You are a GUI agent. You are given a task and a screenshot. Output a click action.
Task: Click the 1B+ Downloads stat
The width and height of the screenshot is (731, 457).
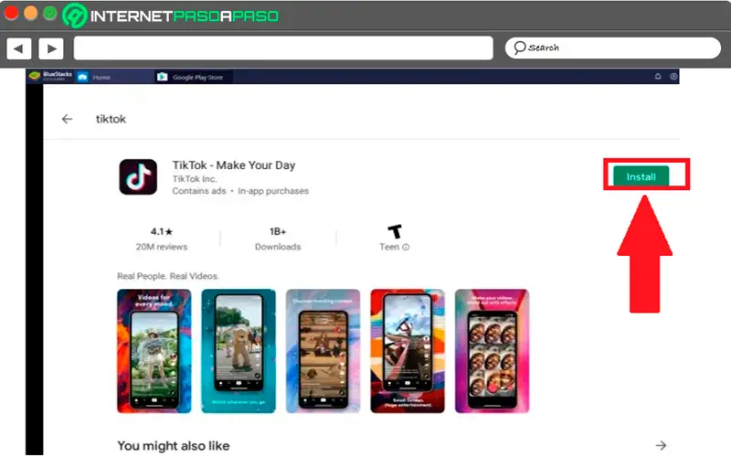[278, 239]
